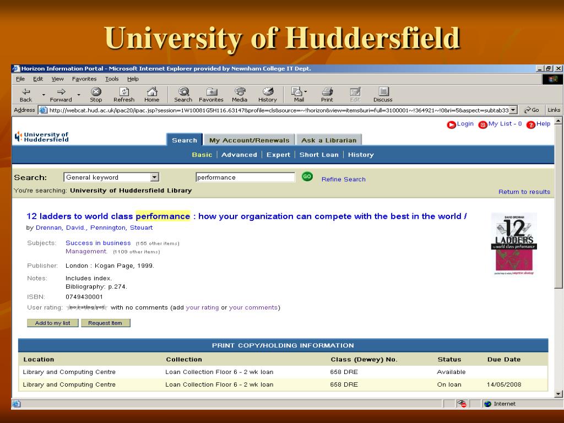Click author link Pennington, Steuart
The image size is (564, 423).
coord(121,227)
